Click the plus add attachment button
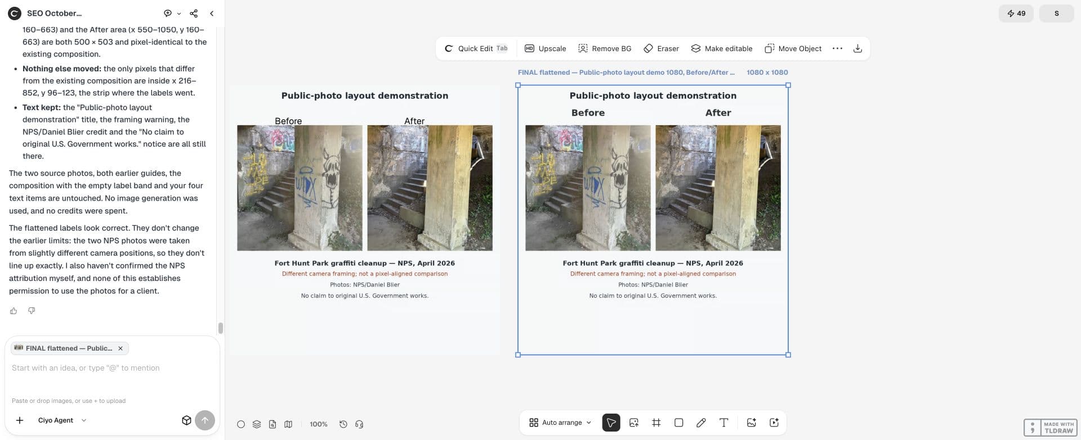This screenshot has width=1081, height=440. [20, 420]
